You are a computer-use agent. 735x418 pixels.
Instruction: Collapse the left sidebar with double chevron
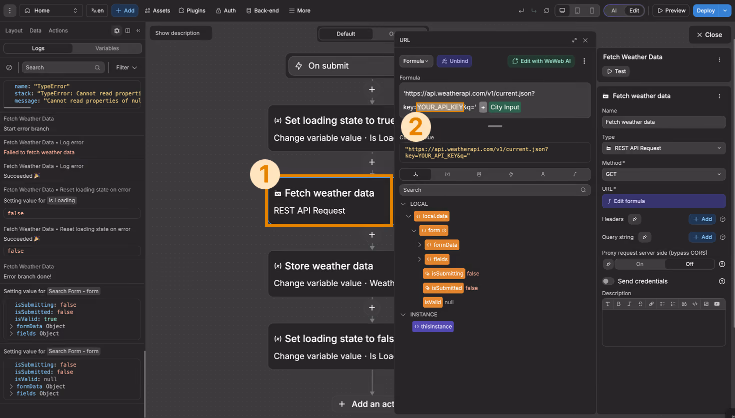point(138,30)
